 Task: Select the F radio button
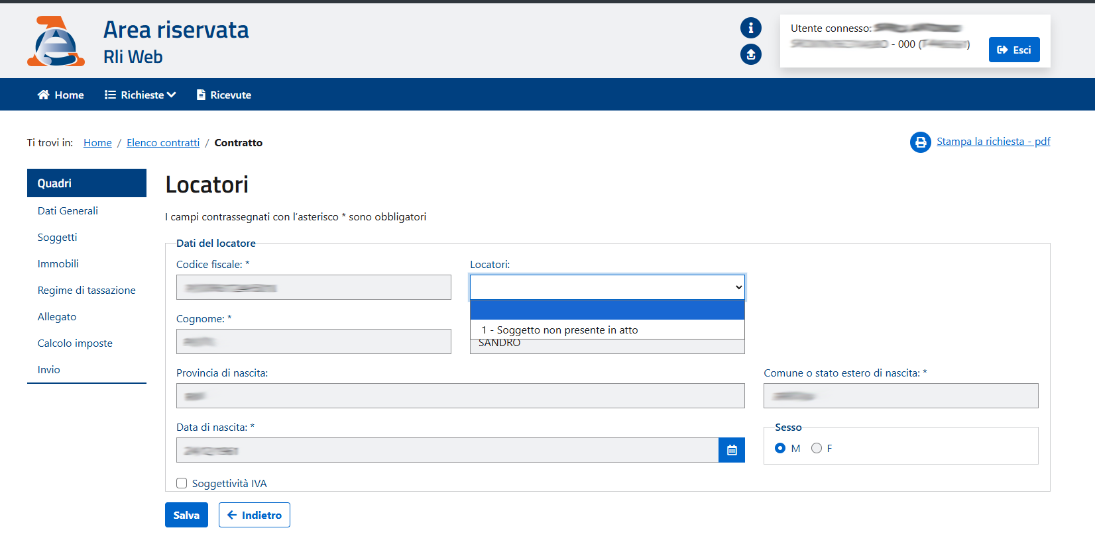pos(817,448)
